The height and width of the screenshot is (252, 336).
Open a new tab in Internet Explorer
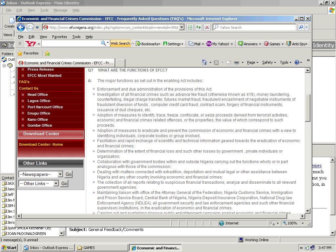pyautogui.click(x=120, y=63)
